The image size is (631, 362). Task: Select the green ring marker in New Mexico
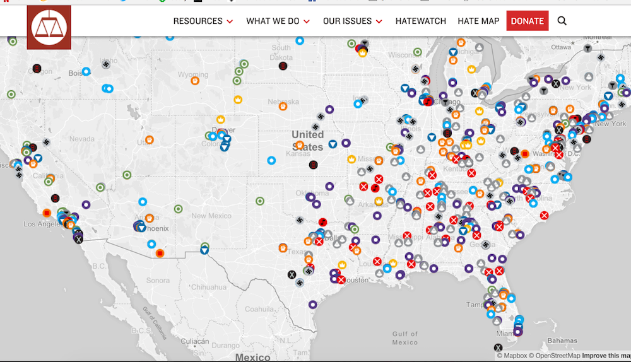pos(260,201)
